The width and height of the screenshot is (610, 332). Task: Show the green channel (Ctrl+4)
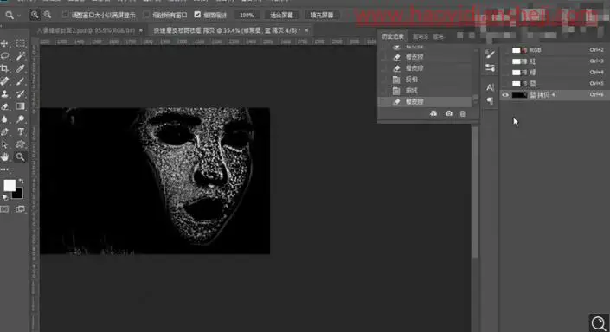point(505,73)
